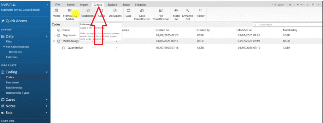The width and height of the screenshot is (323, 123).
Task: Click the Depression code circle icon
Action: coord(59,35)
